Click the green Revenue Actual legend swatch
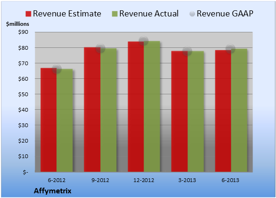Image resolution: width=276 pixels, height=198 pixels. (x=115, y=14)
